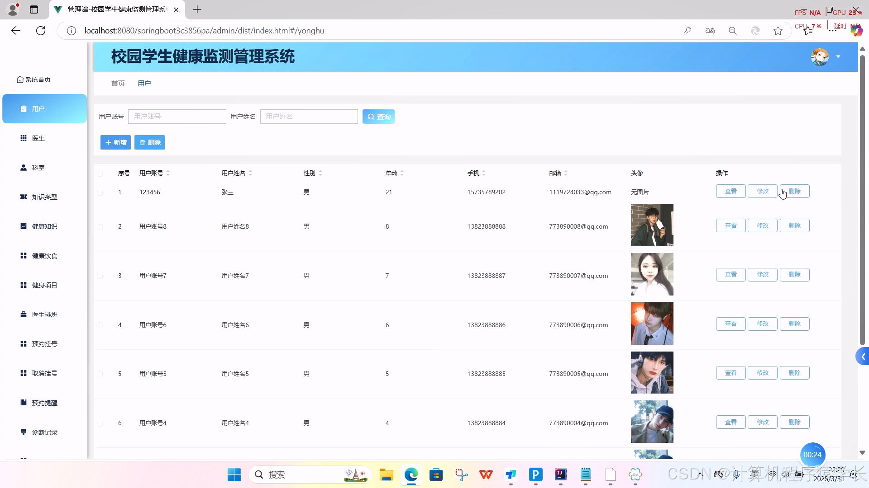Open the 诊断记录 sidebar section
869x488 pixels.
coord(44,432)
